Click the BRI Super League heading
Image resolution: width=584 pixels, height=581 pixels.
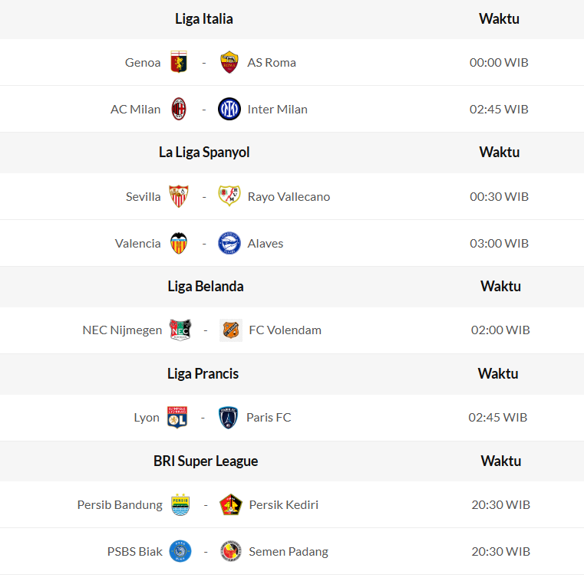pos(206,461)
